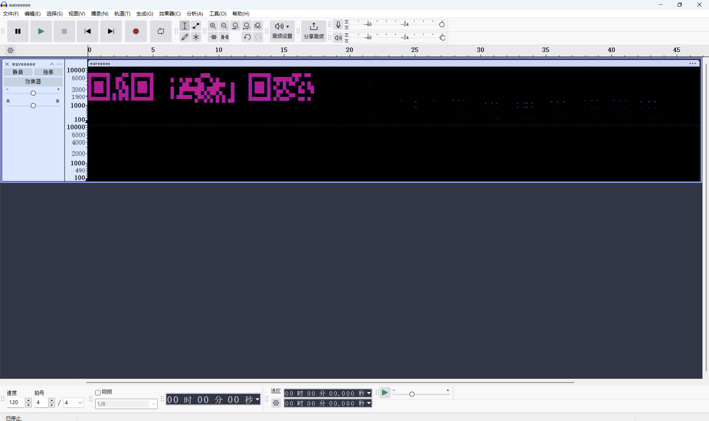Start recording with the red Record button
The image size is (709, 421).
(136, 31)
